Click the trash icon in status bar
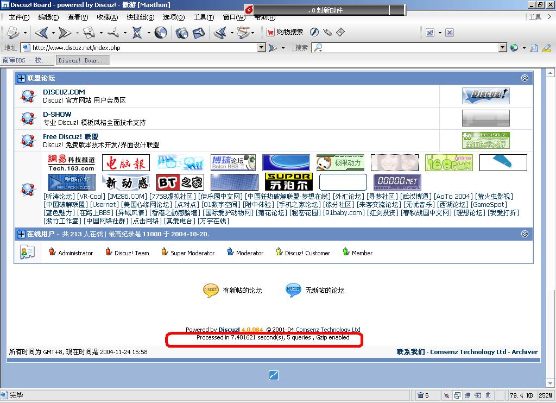This screenshot has width=556, height=403. coord(420,395)
